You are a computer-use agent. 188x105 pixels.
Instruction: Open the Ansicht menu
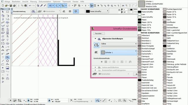(25, 1)
